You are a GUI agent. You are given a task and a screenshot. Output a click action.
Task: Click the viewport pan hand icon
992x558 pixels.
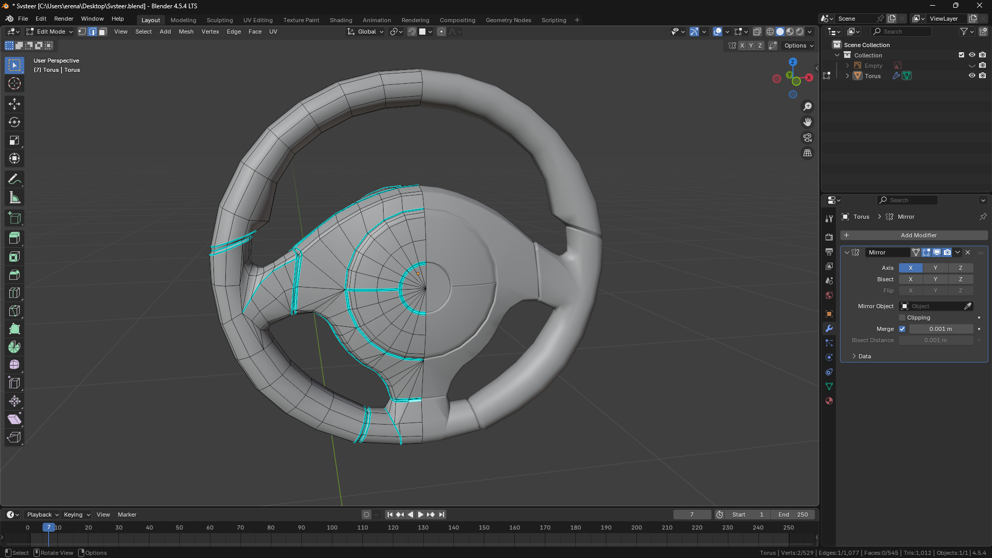tap(807, 122)
